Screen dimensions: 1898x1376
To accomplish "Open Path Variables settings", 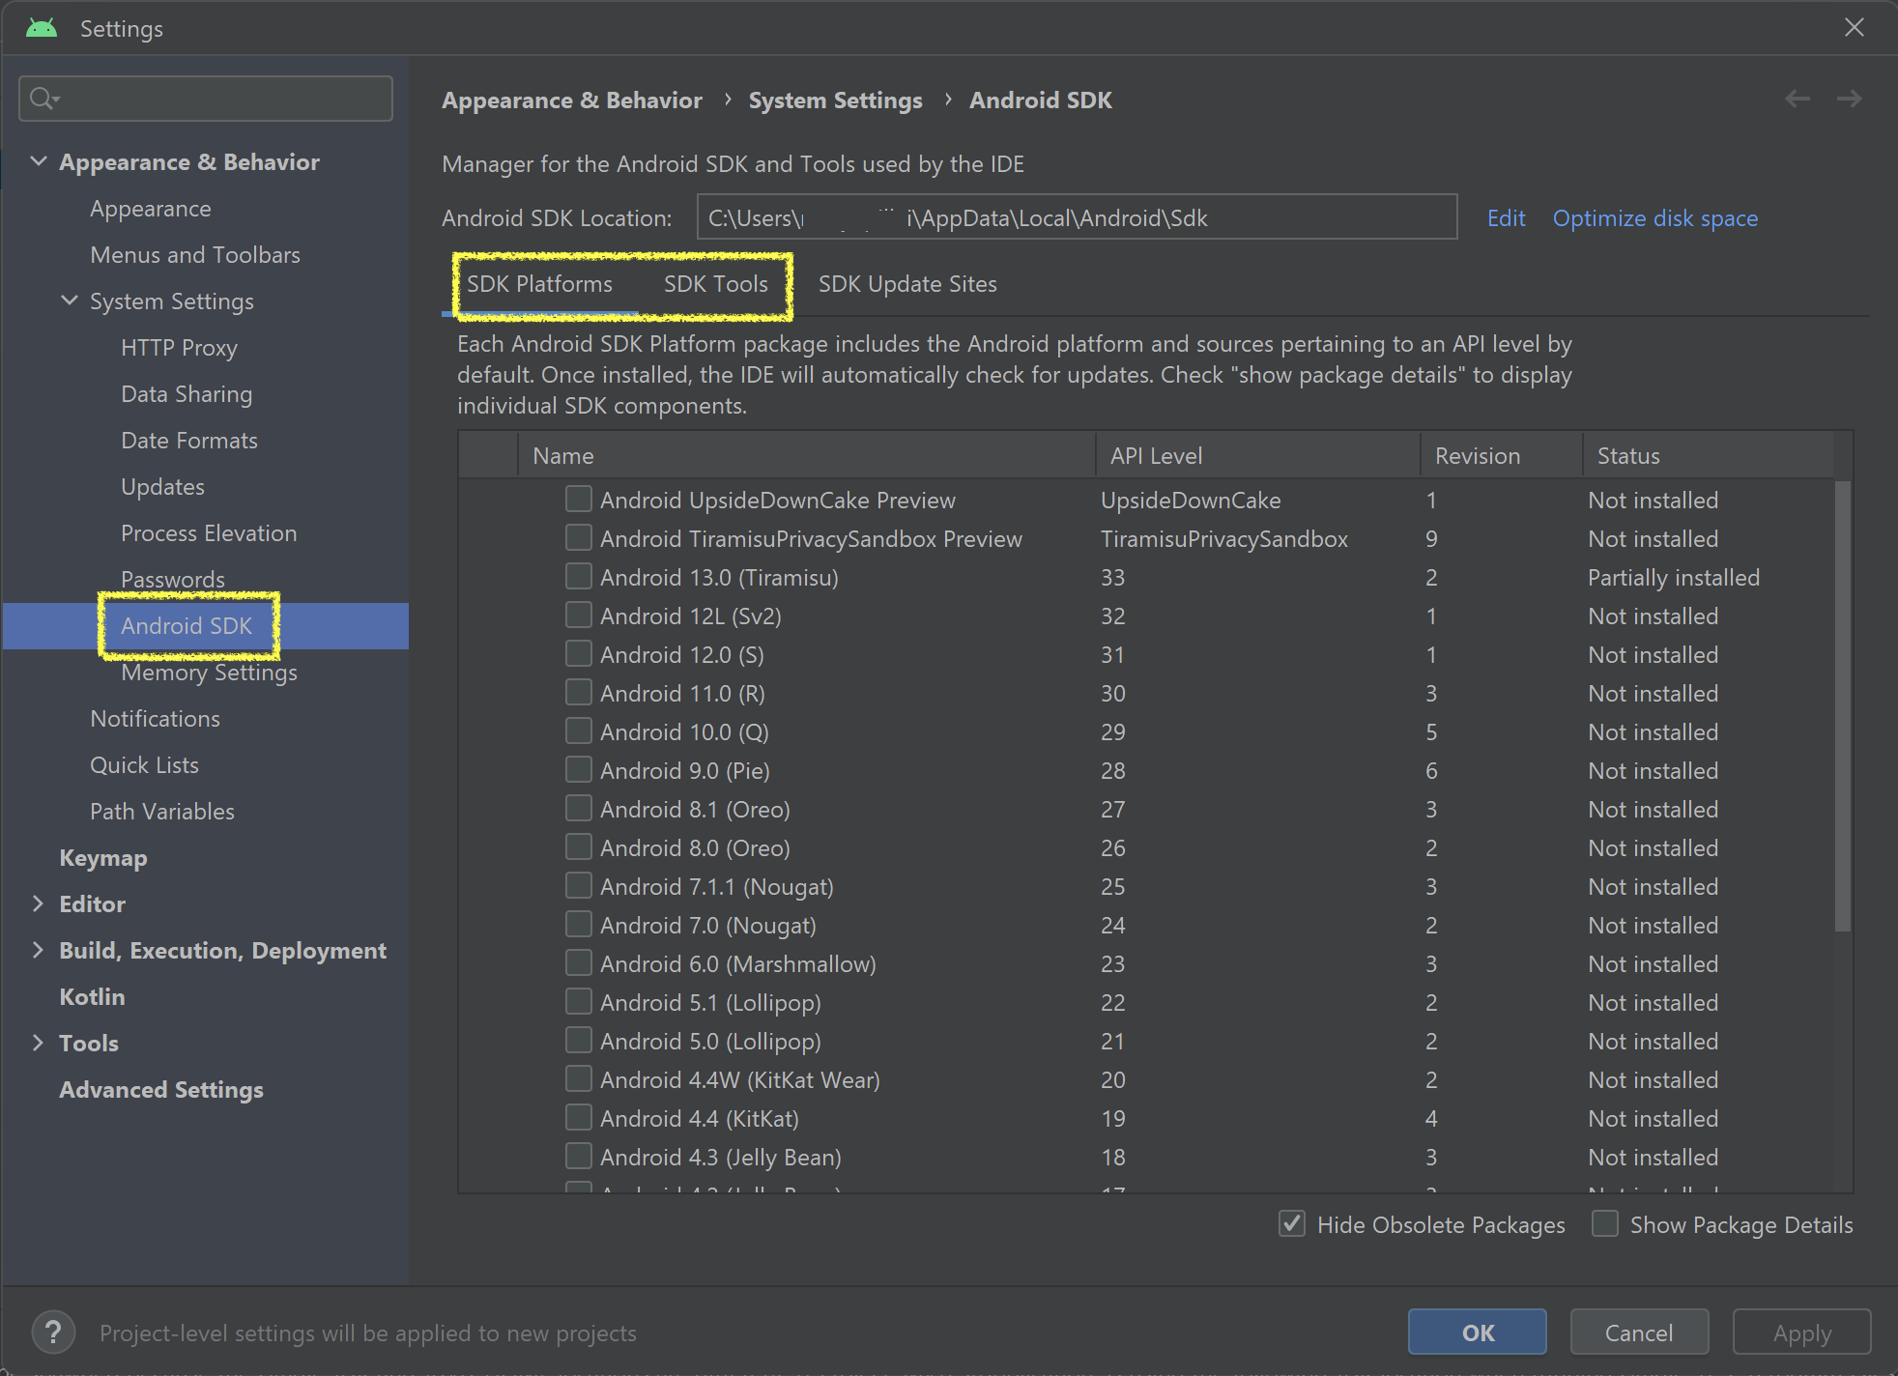I will click(x=162, y=812).
